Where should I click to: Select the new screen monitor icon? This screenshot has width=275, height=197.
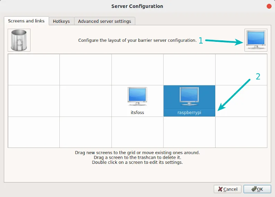tap(256, 40)
